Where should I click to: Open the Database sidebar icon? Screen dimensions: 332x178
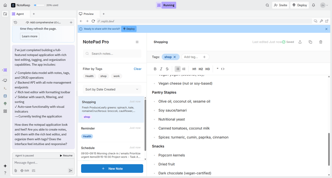tap(5, 96)
